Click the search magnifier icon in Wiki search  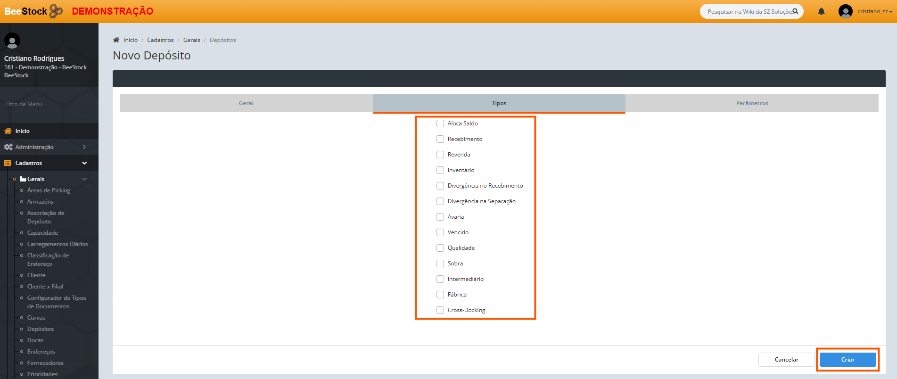(795, 11)
